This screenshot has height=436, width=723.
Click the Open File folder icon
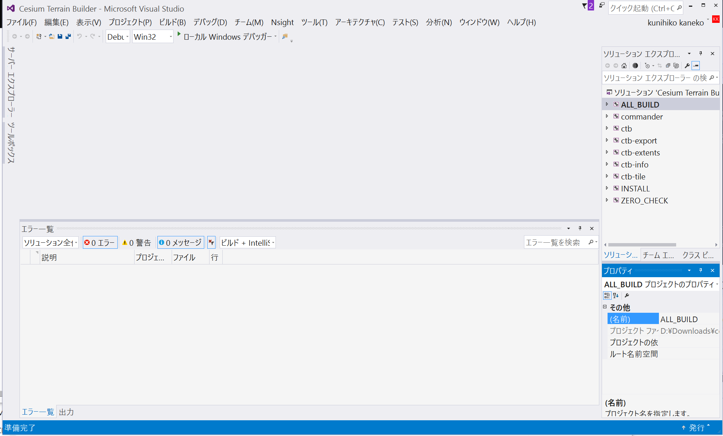tap(52, 36)
